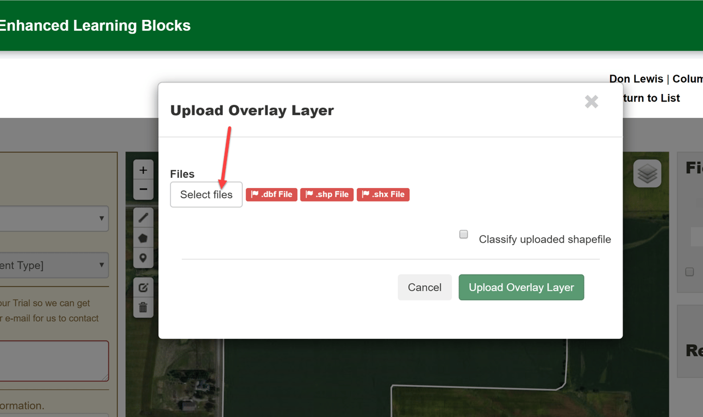This screenshot has width=703, height=417.
Task: Click the red .dbf File flag badge
Action: tap(271, 194)
